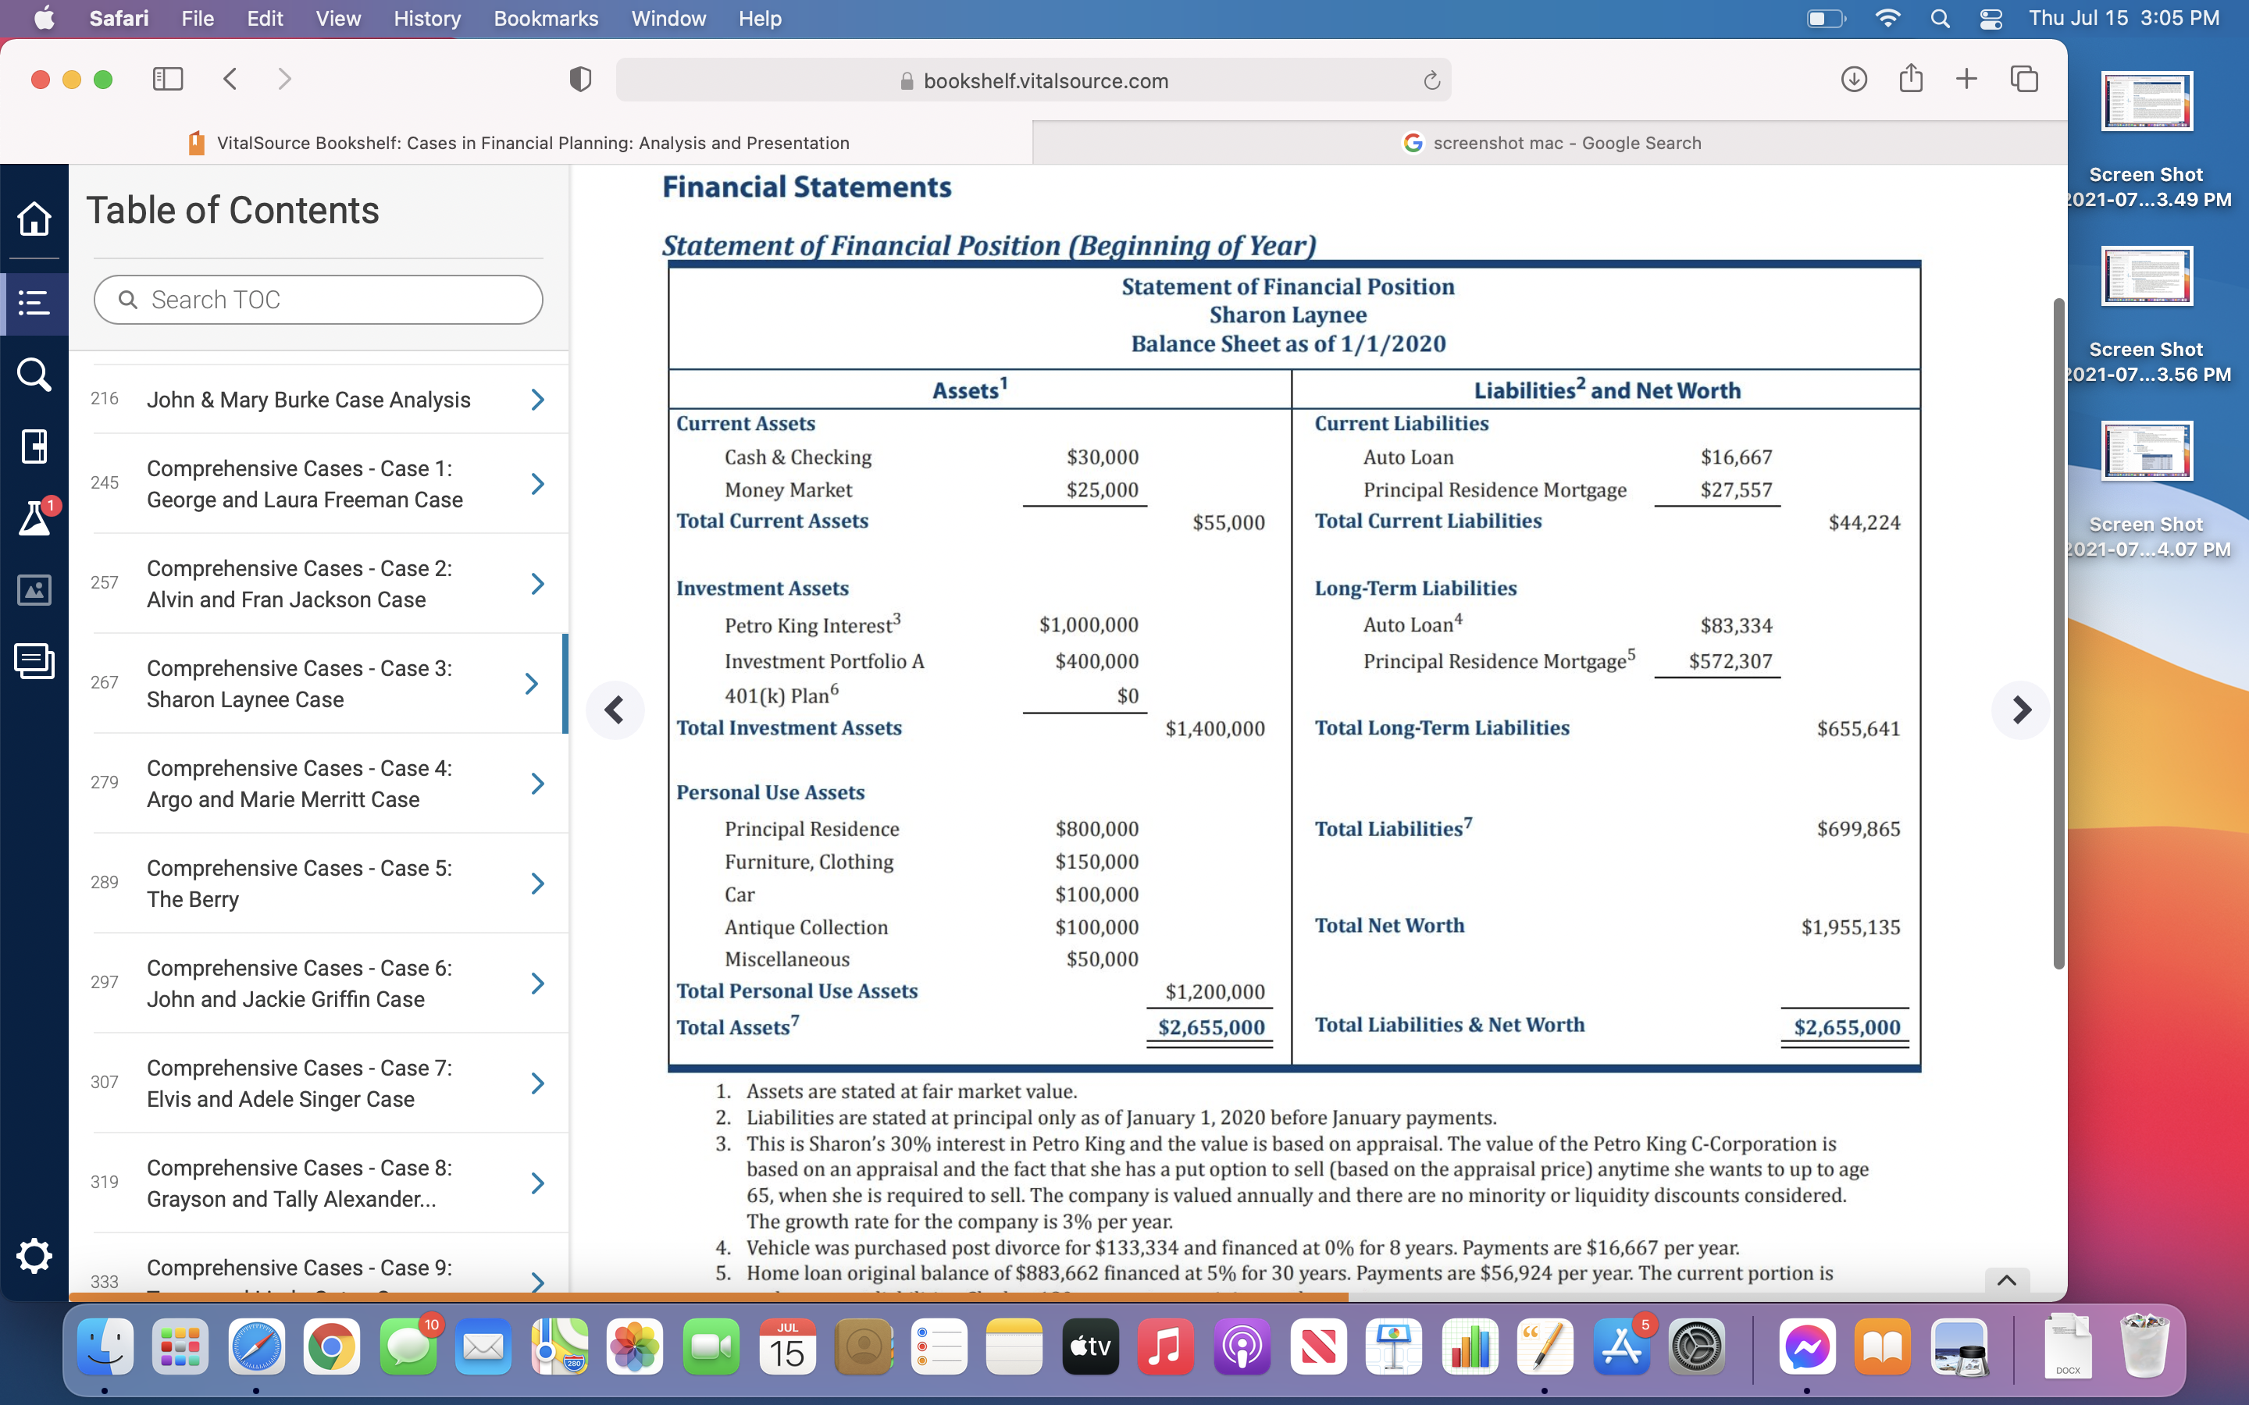
Task: Open Google Chrome from the Dock
Action: [x=332, y=1346]
